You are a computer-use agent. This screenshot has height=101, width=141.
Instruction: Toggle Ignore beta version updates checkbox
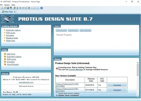tap(57, 94)
